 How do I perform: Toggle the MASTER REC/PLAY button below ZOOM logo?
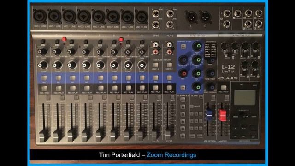224,88
